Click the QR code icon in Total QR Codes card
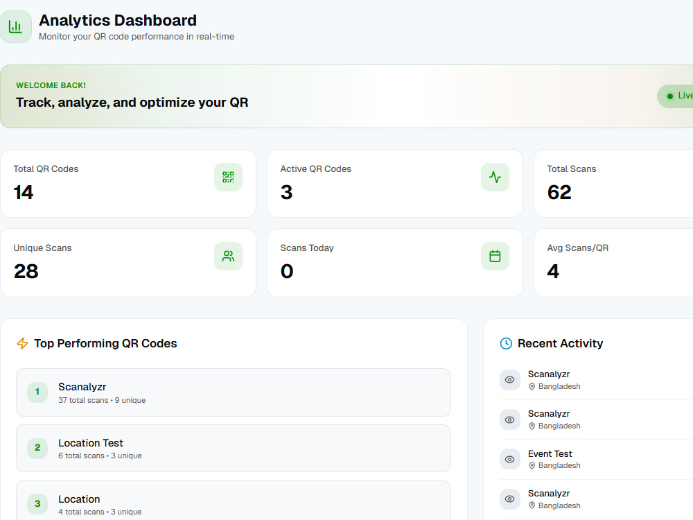693x520 pixels. tap(228, 177)
